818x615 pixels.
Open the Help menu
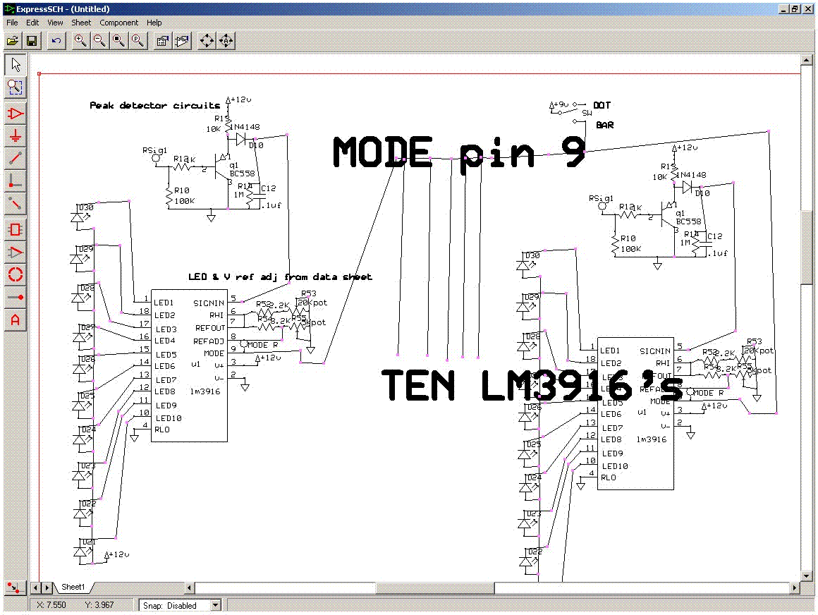pyautogui.click(x=154, y=23)
